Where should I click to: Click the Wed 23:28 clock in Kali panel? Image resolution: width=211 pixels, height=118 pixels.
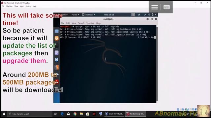pos(109,14)
